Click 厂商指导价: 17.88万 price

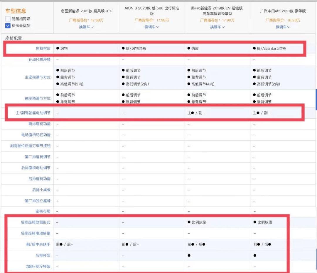tap(86, 20)
